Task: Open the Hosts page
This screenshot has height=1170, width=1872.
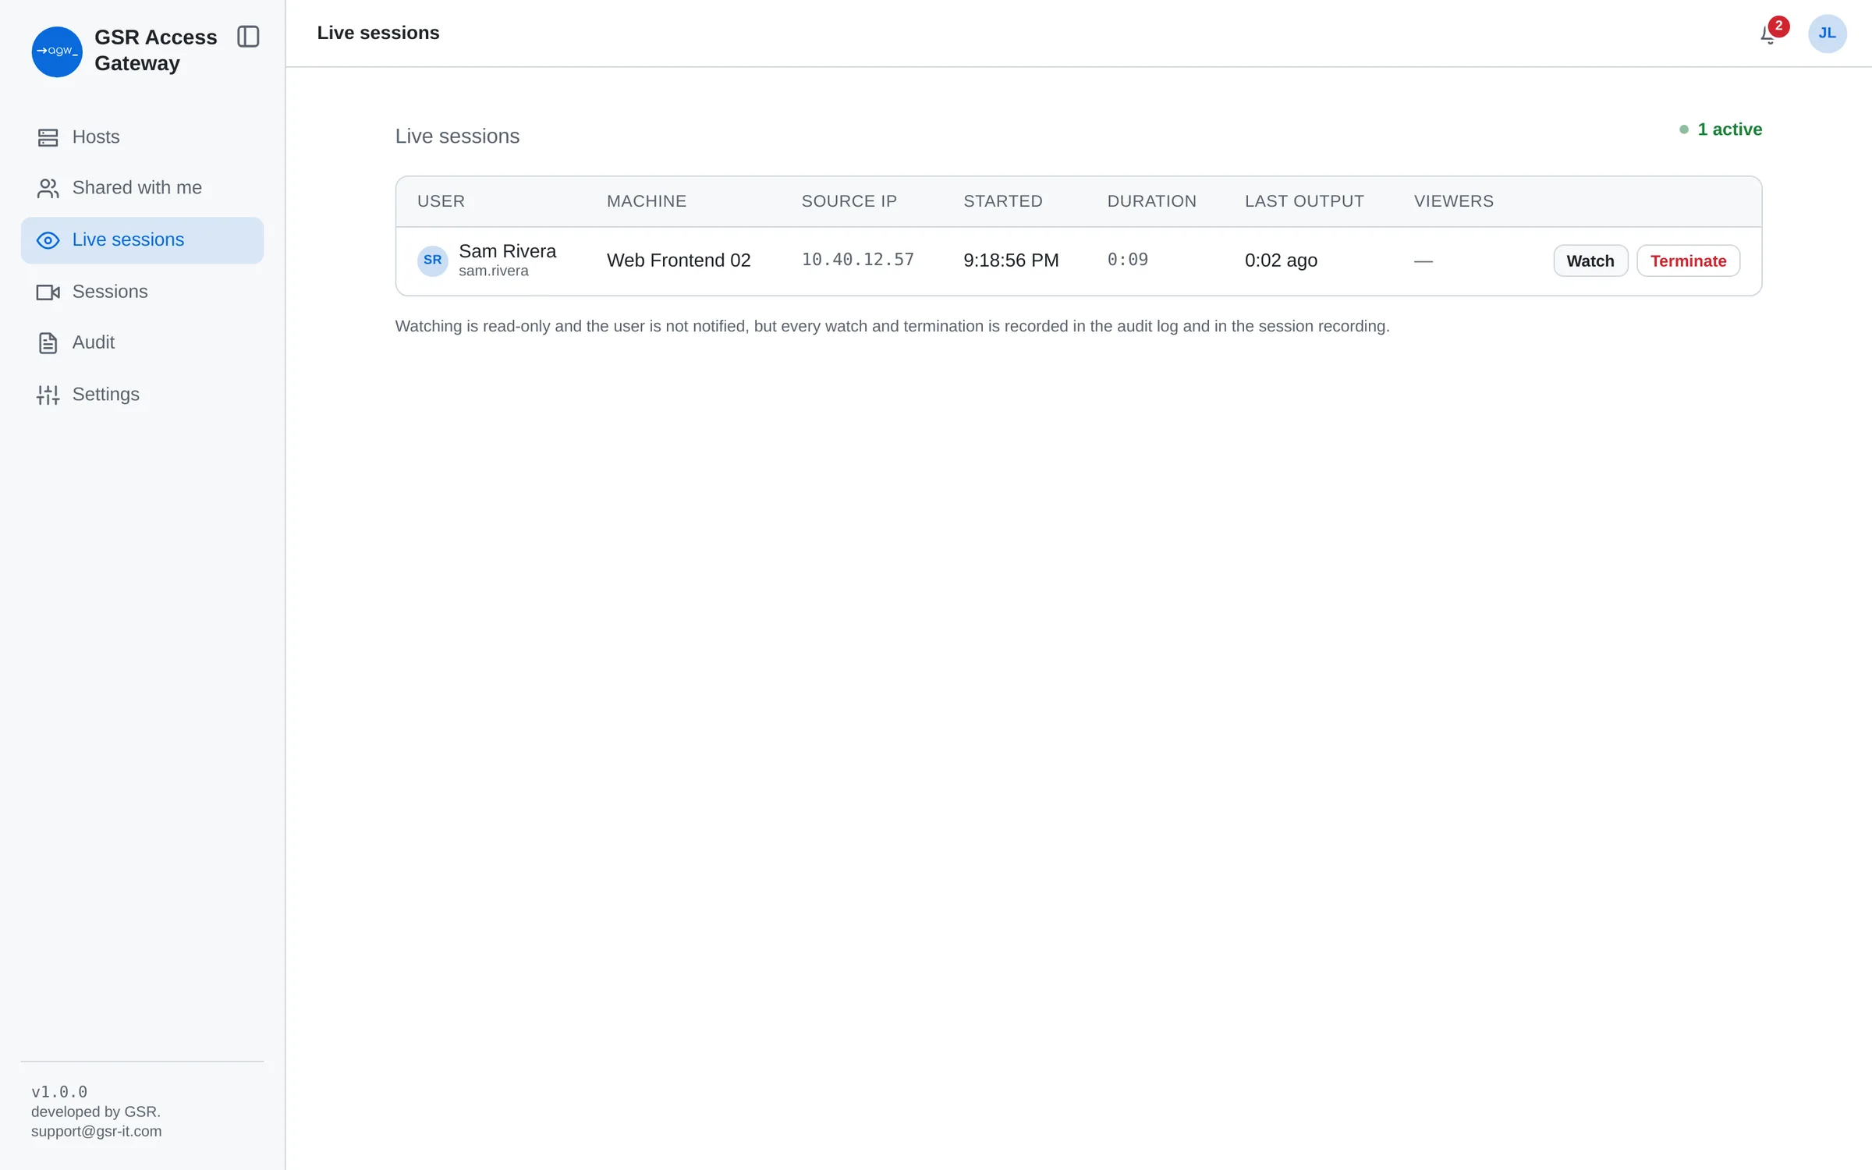Action: (x=142, y=137)
